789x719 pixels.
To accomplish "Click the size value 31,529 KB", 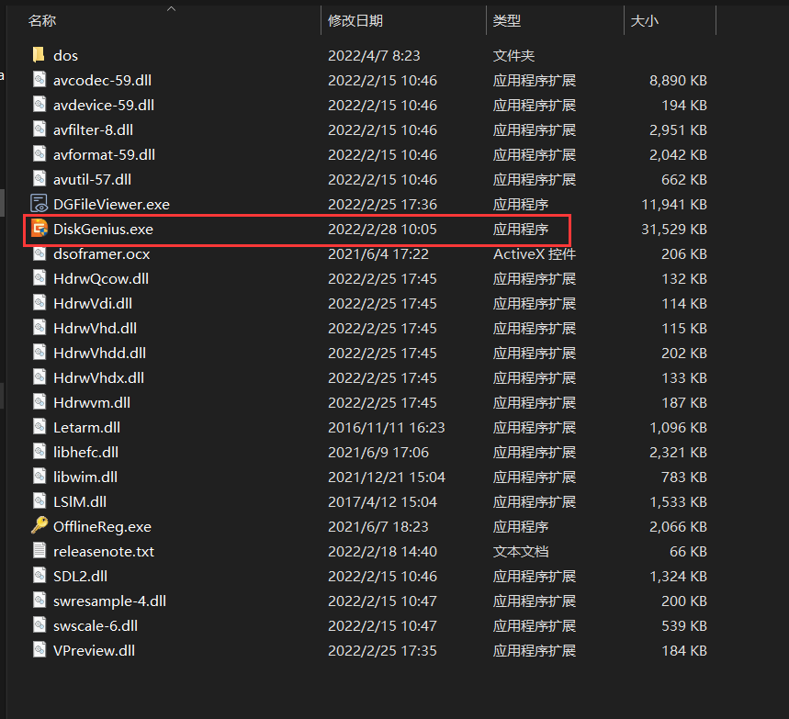I will [674, 230].
